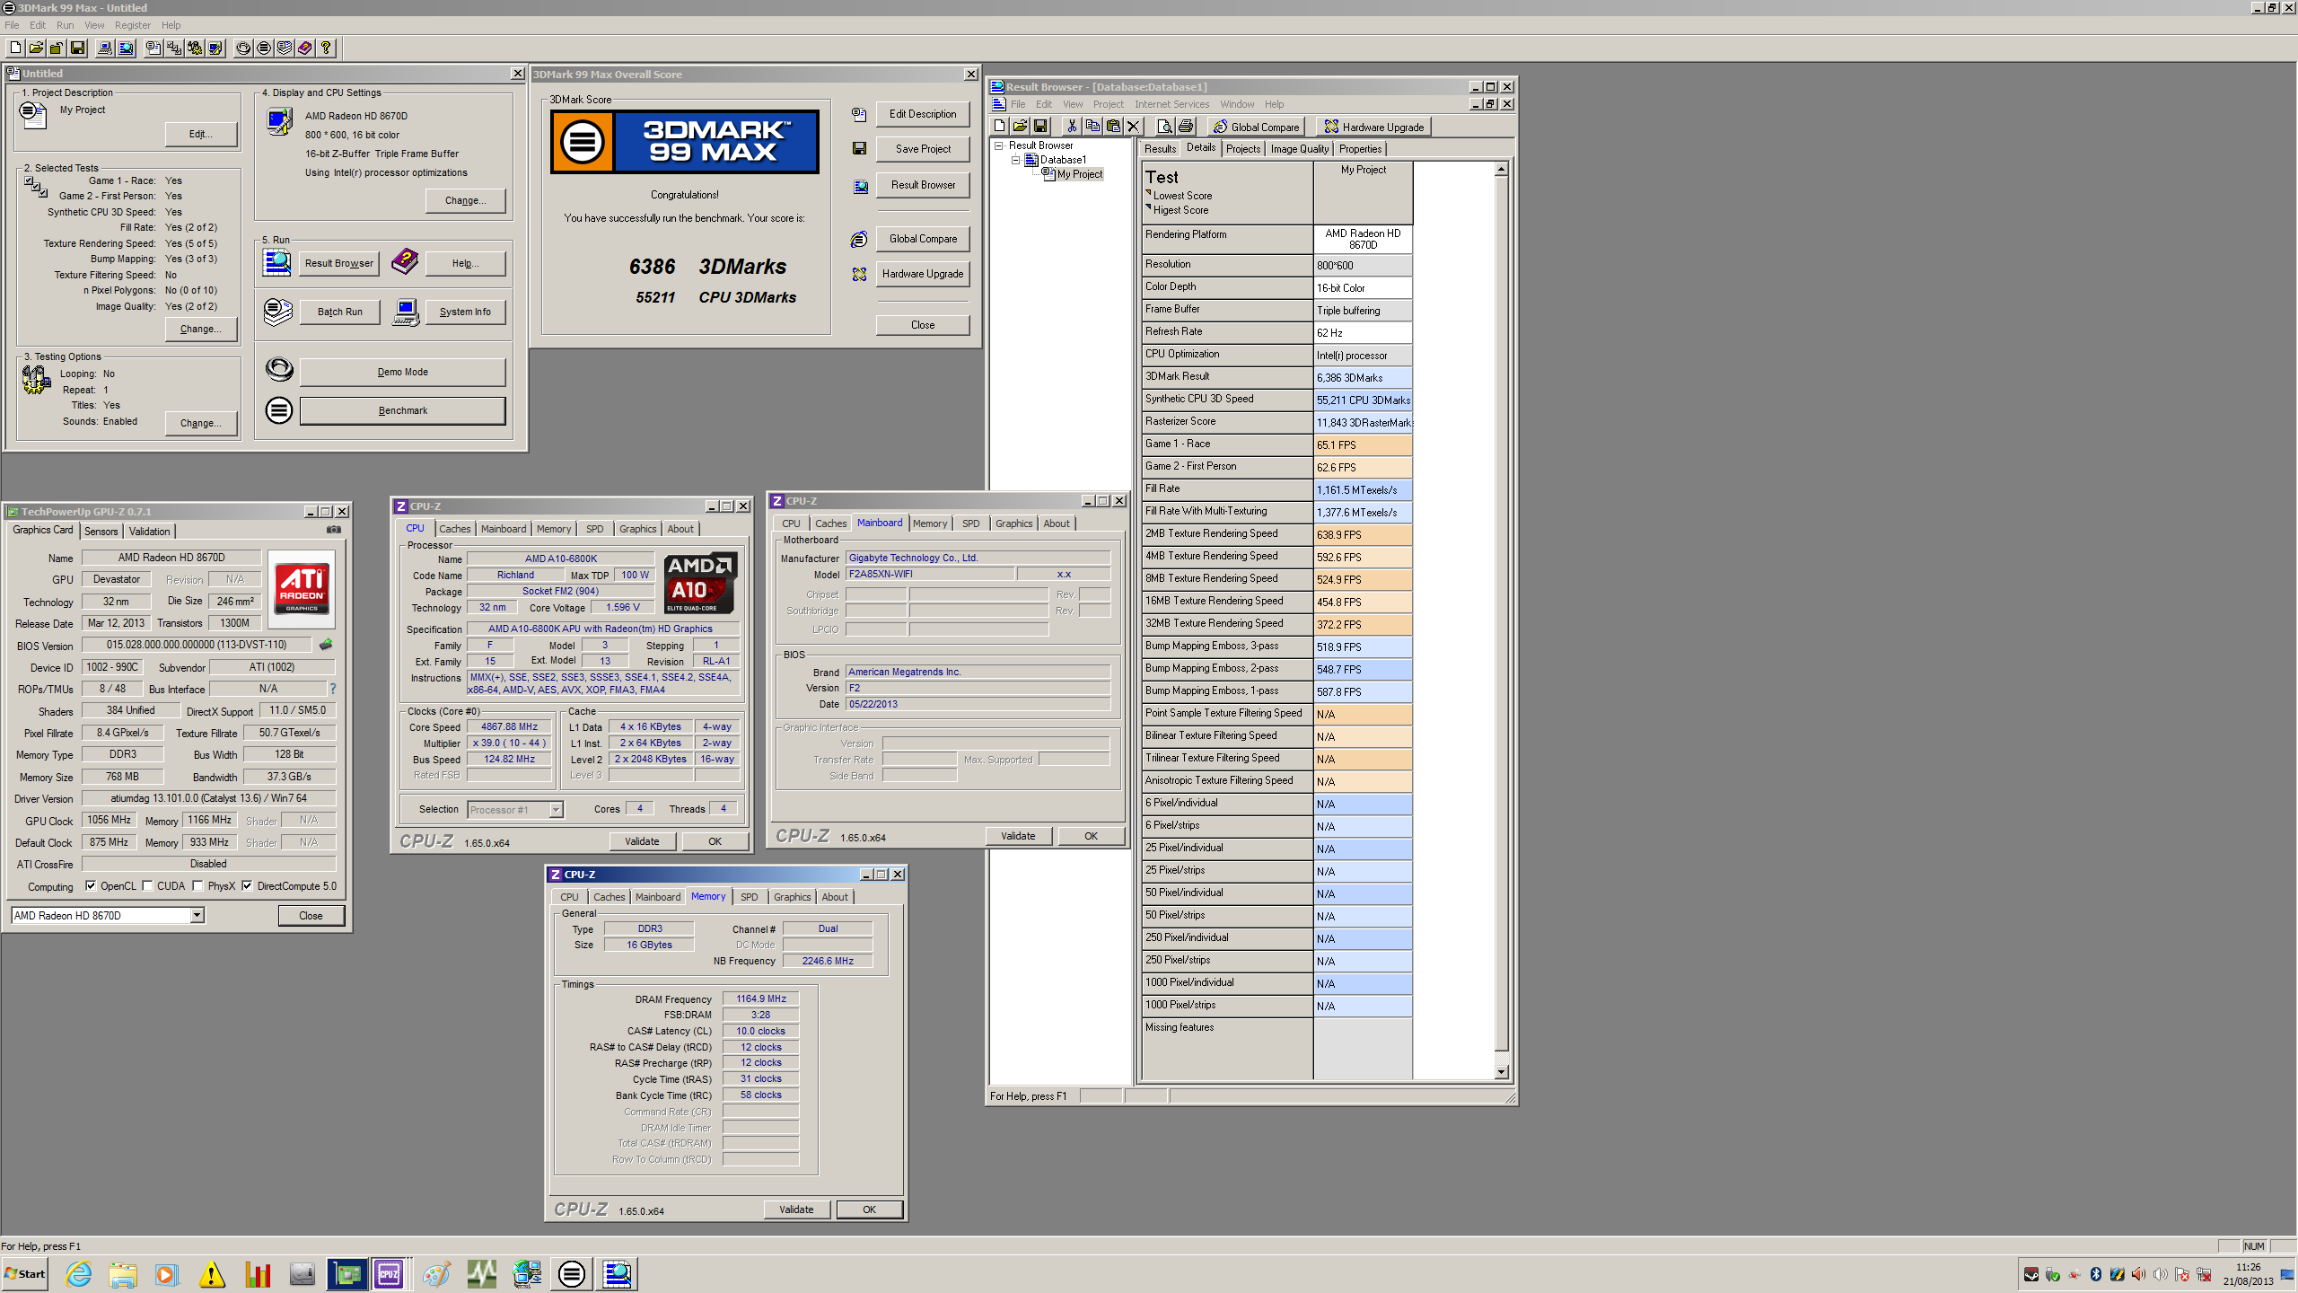Switch to Image Quality tab in Result Browser
Viewport: 2298px width, 1293px height.
[x=1299, y=149]
